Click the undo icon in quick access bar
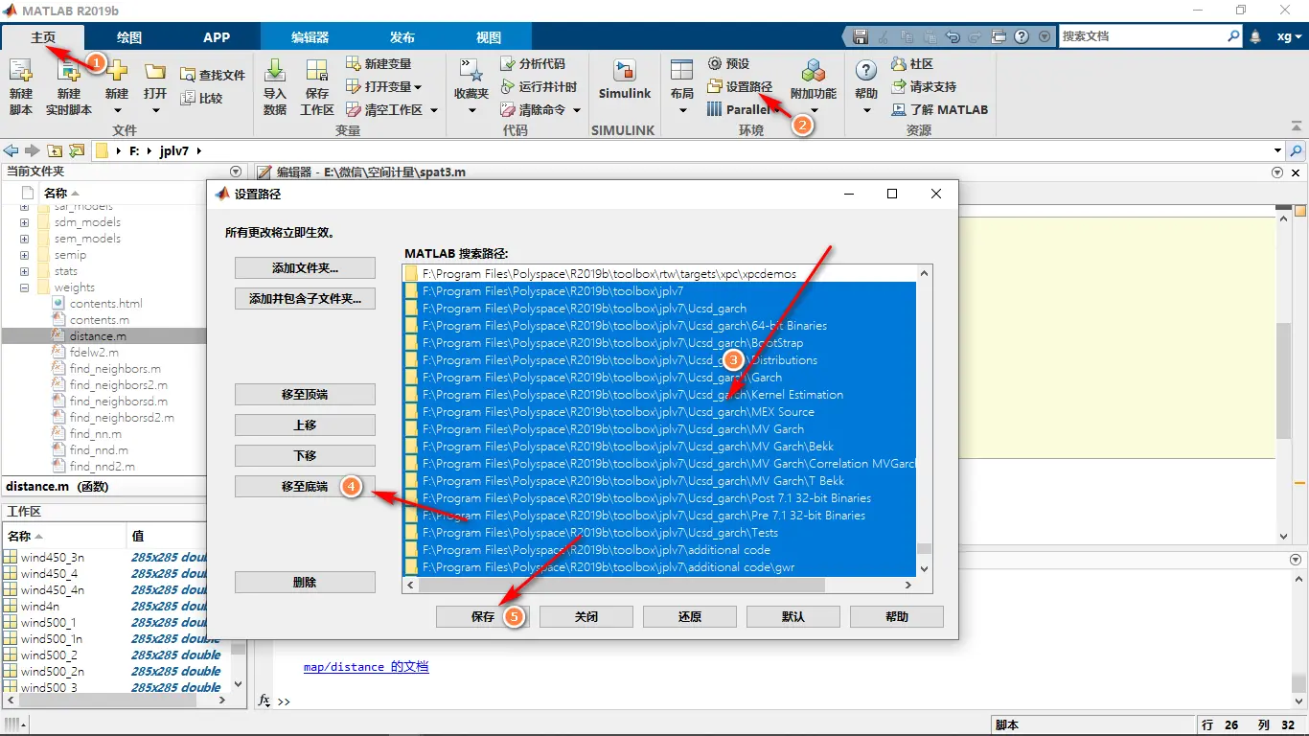Viewport: 1309px width, 736px height. pos(952,36)
